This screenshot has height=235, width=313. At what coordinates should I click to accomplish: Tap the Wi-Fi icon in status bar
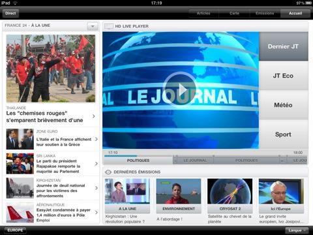coord(15,3)
